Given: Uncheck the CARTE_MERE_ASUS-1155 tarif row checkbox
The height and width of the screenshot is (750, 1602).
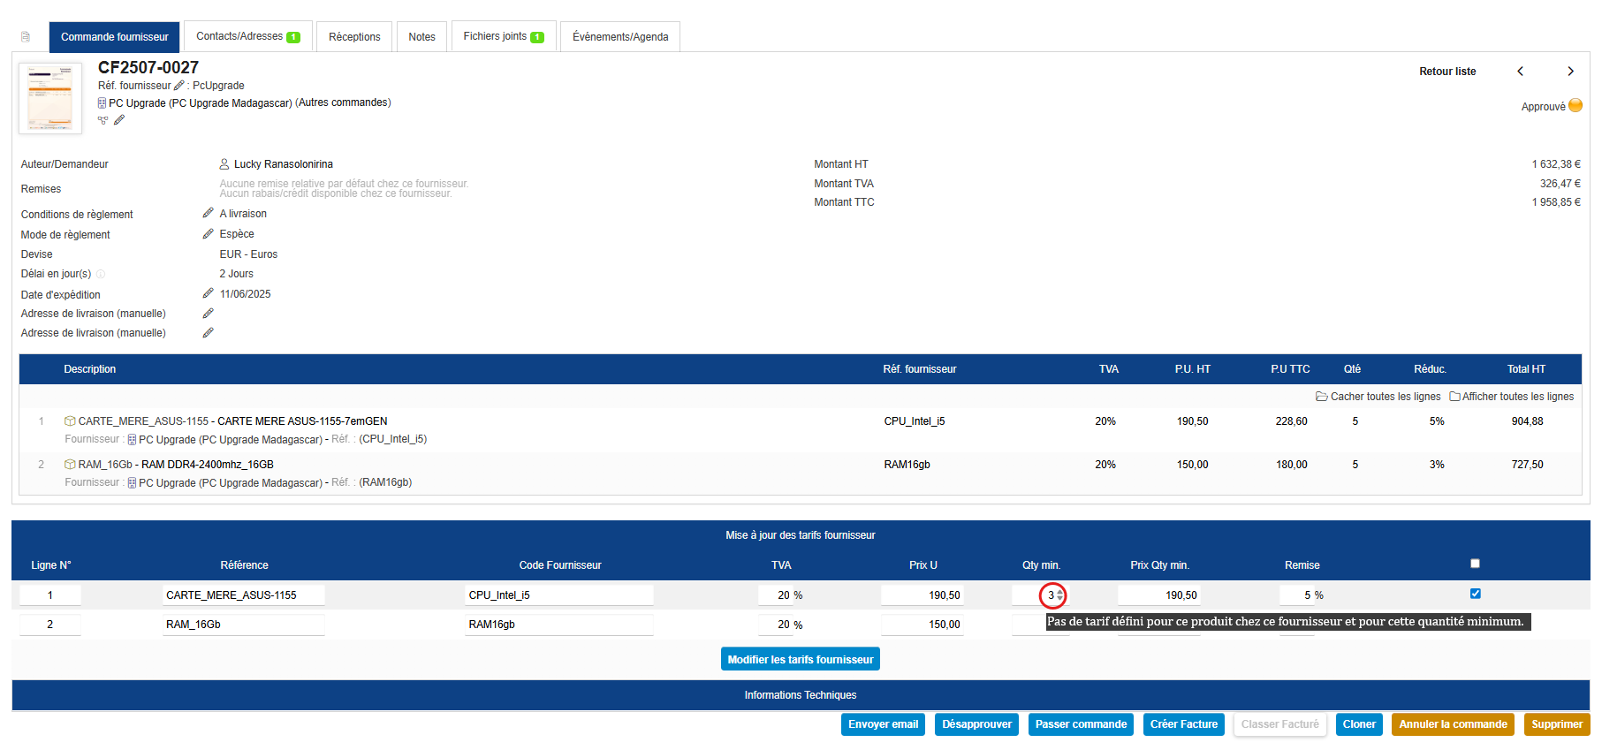Looking at the screenshot, I should click(x=1475, y=594).
